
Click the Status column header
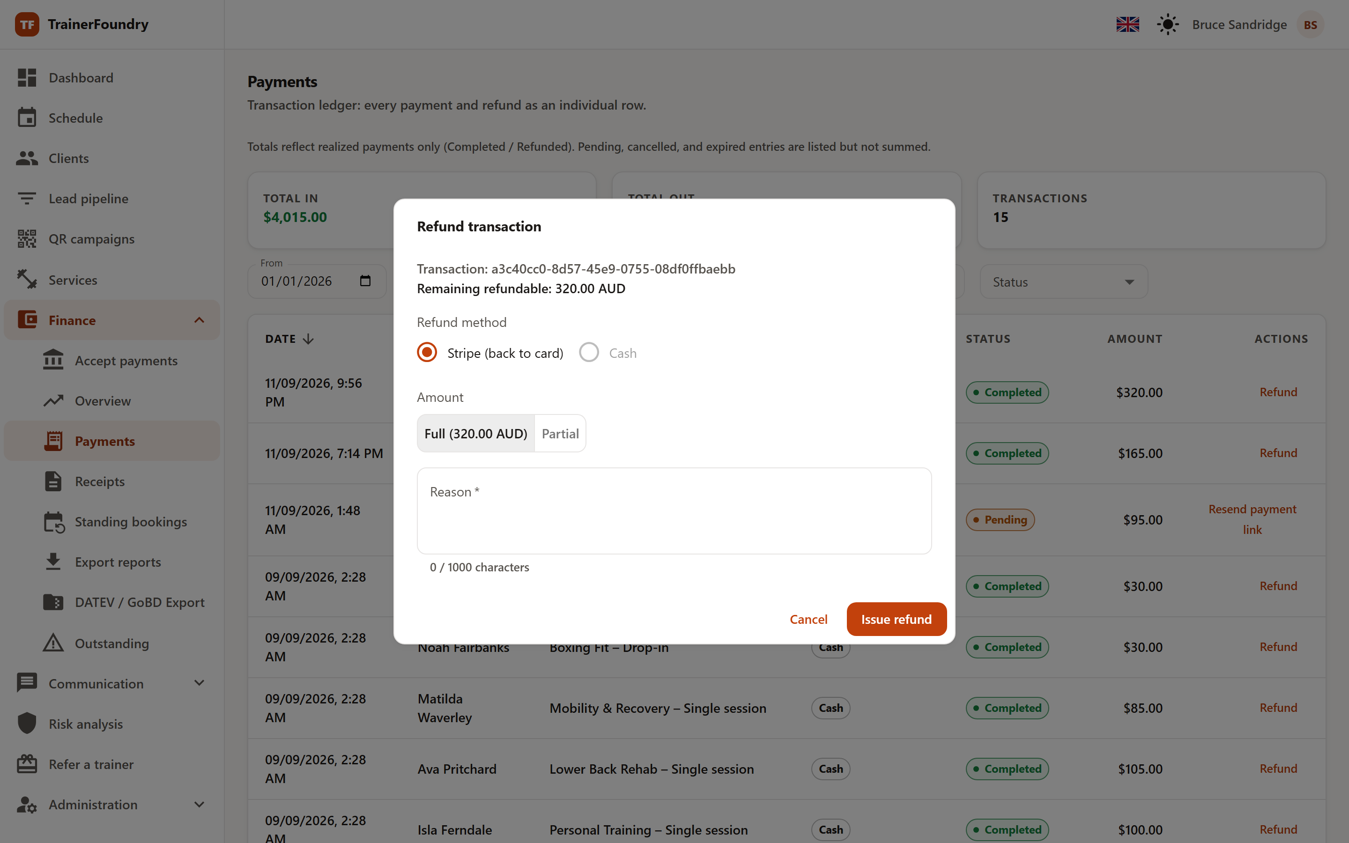pyautogui.click(x=988, y=339)
